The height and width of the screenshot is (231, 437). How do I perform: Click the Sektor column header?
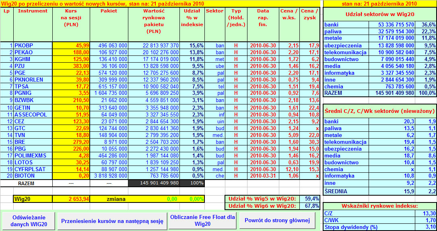pyautogui.click(x=215, y=25)
